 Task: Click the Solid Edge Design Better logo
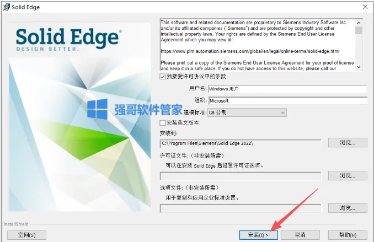(x=69, y=40)
